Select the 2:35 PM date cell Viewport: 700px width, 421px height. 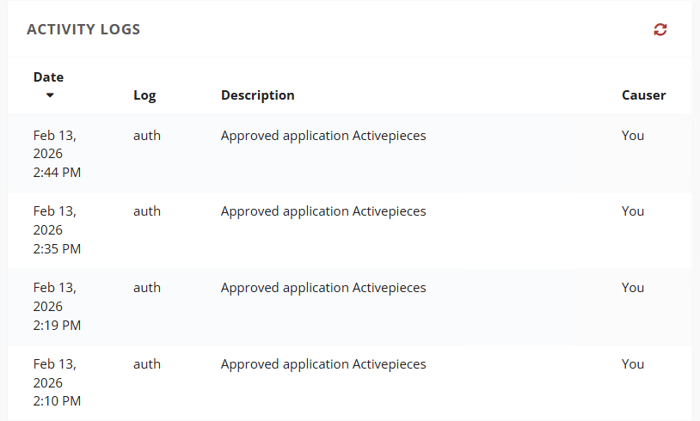tap(58, 230)
